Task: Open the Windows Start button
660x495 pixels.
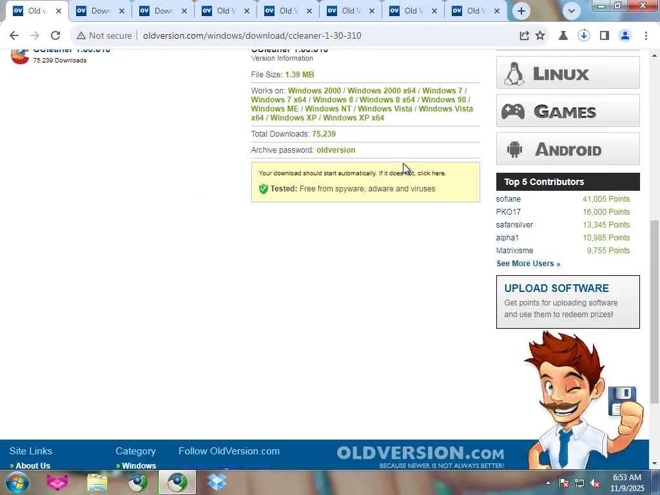Action: click(x=17, y=482)
